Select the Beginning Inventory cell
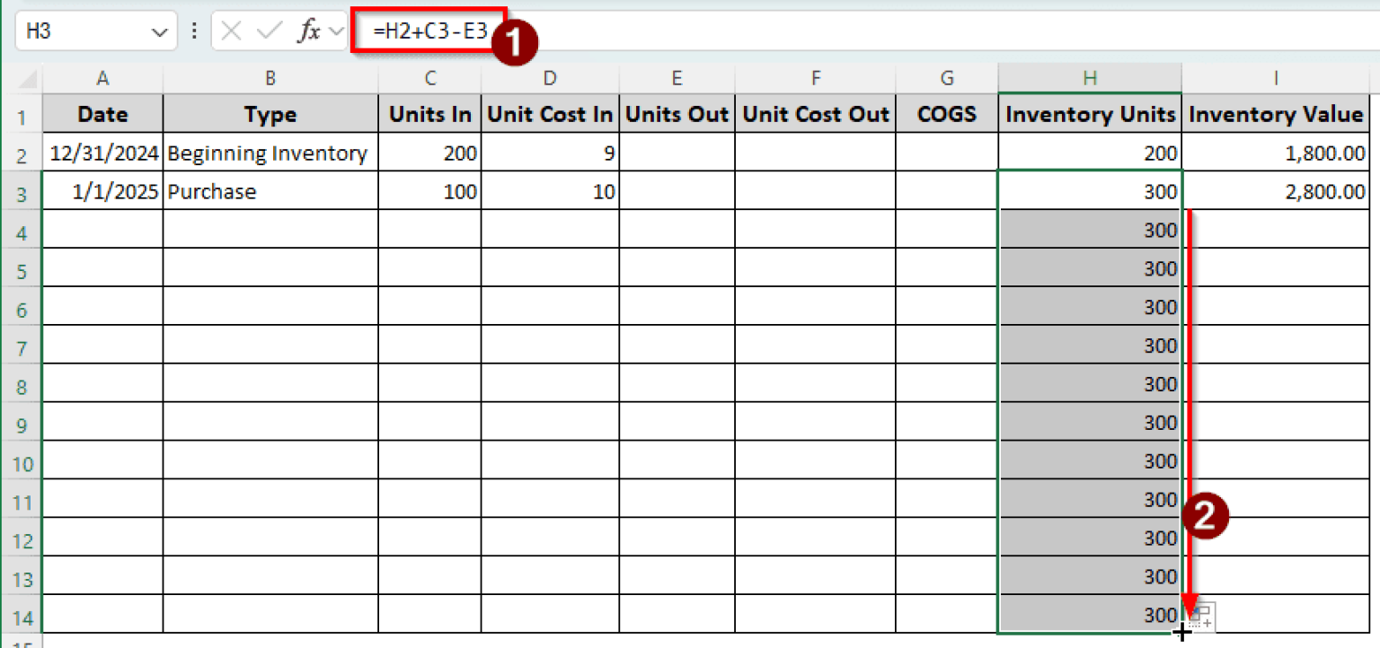 269,153
